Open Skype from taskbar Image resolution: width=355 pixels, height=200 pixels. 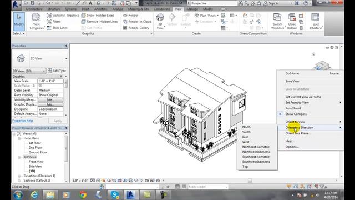[115, 195]
